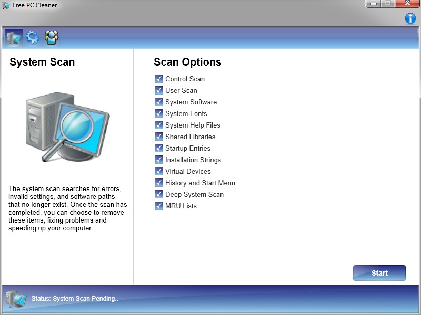Disable the History and Start Menu checkbox
The height and width of the screenshot is (315, 421).
[159, 183]
